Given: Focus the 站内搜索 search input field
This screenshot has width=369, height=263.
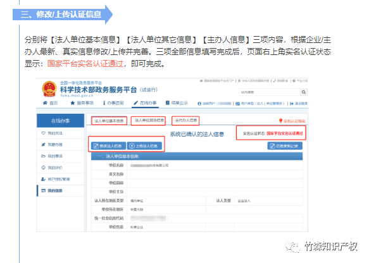Looking at the screenshot, I should pos(270,92).
